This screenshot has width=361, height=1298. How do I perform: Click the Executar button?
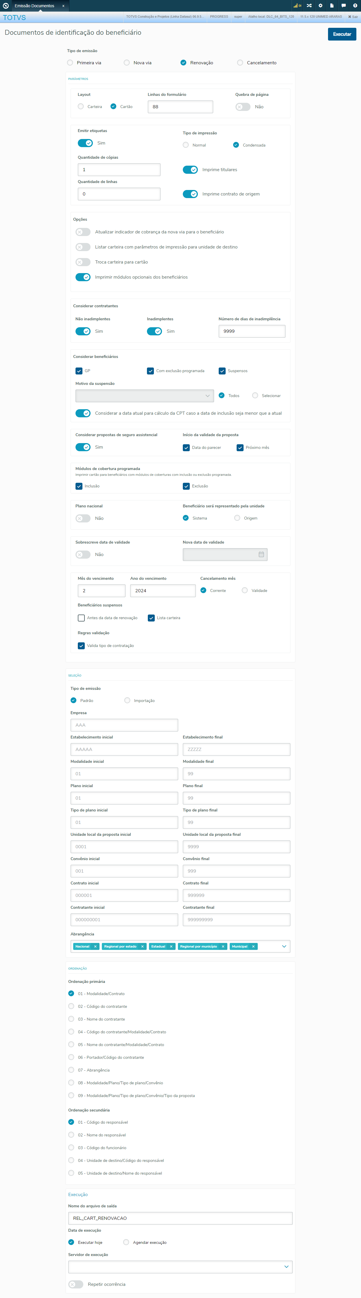click(342, 34)
